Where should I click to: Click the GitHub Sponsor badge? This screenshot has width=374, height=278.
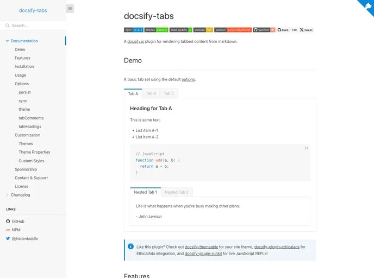(x=264, y=30)
